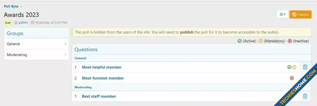317x106 pixels.
Task: Click the clock icon beside the post date
Action: point(33,22)
